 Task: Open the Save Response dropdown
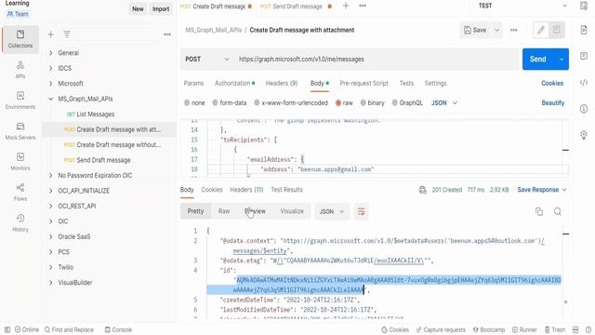click(541, 190)
